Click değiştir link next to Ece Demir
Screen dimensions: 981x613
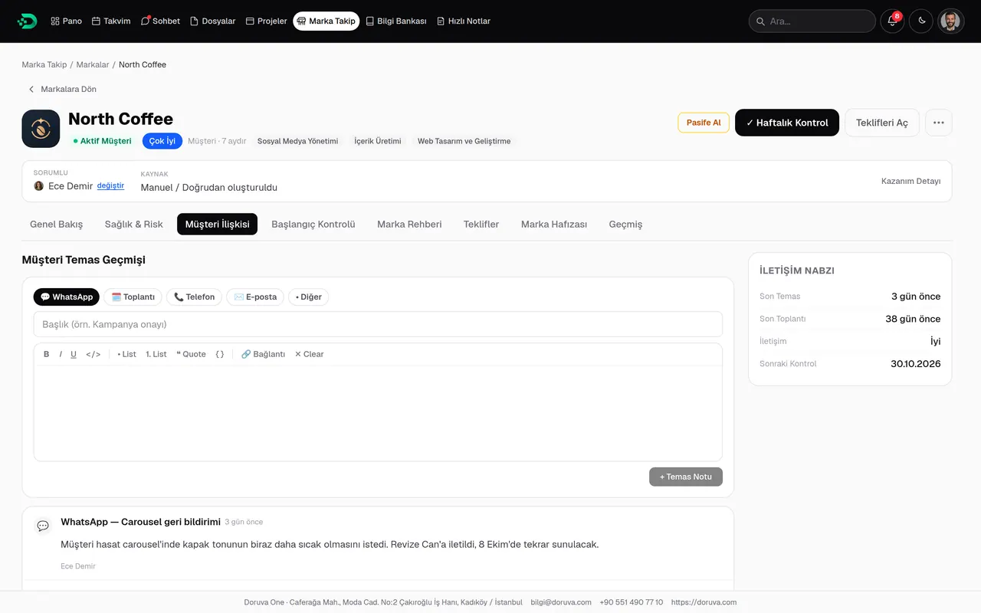[110, 186]
